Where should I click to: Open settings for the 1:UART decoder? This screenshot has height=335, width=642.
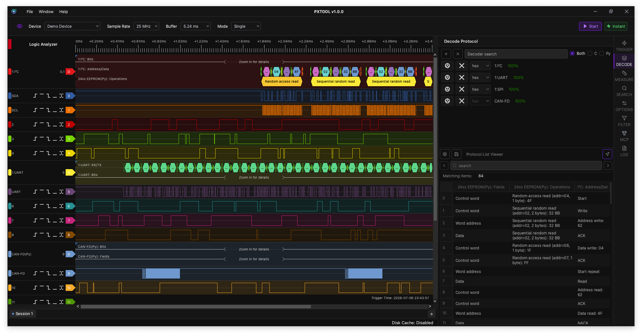pos(447,77)
